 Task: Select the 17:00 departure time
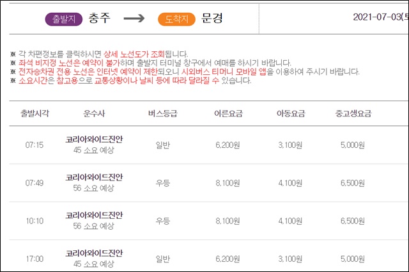pyautogui.click(x=35, y=259)
